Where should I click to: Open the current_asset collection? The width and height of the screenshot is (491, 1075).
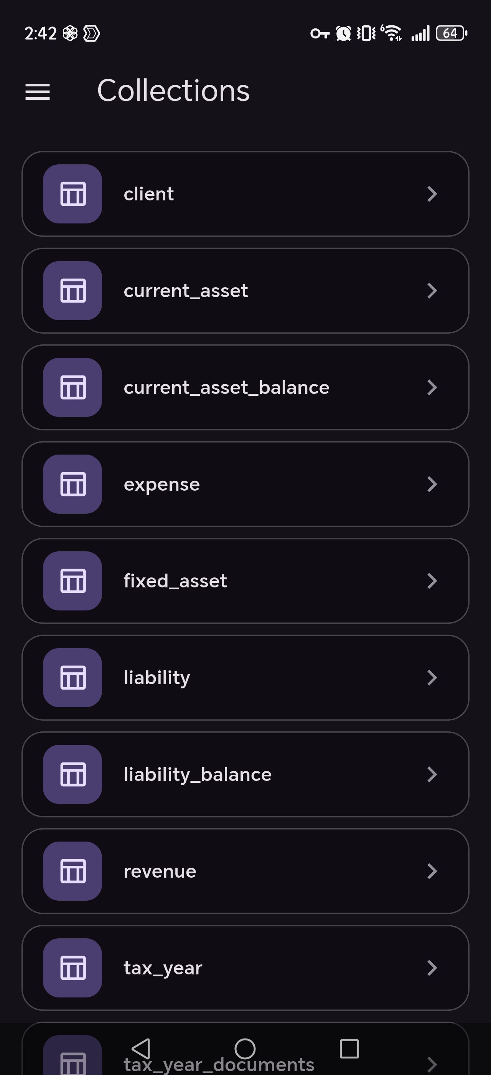click(x=245, y=291)
